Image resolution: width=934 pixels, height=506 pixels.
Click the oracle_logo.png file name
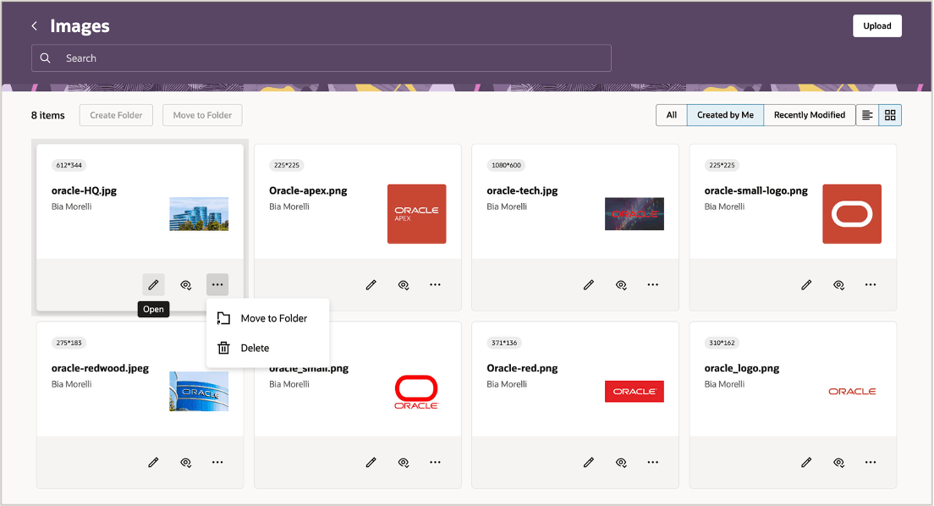(x=742, y=368)
